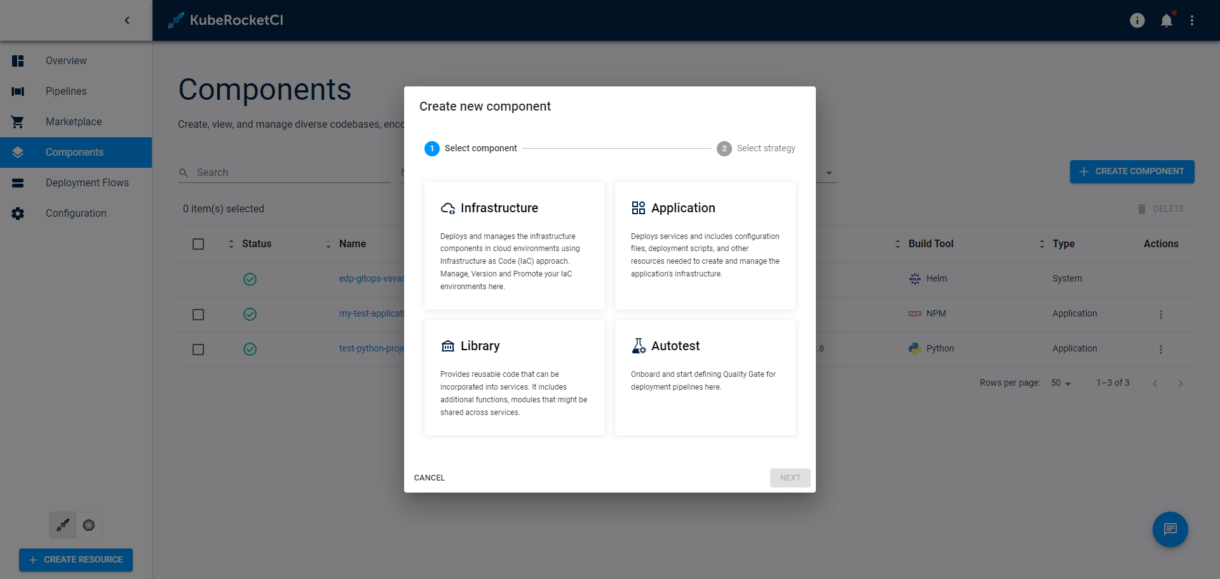
Task: Open the test-python-project component link
Action: click(372, 349)
